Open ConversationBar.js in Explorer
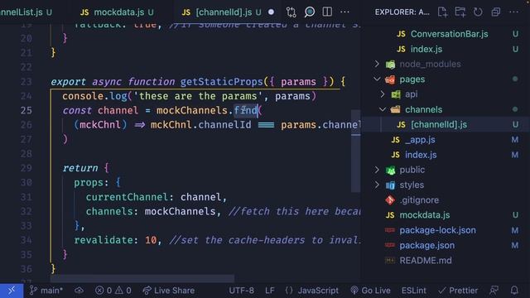 click(x=450, y=34)
